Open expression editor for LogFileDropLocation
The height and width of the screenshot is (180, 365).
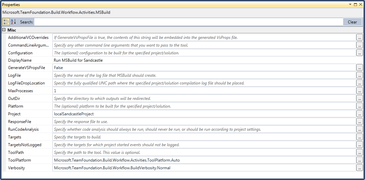(359, 83)
